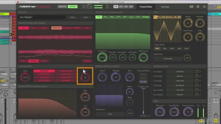221x124 pixels.
Task: Set LFO trigger mode to TRIG
Action: 164,49
